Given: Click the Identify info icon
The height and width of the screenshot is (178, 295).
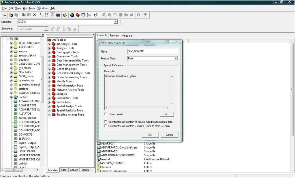Looking at the screenshot, I should pyautogui.click(x=138, y=15).
